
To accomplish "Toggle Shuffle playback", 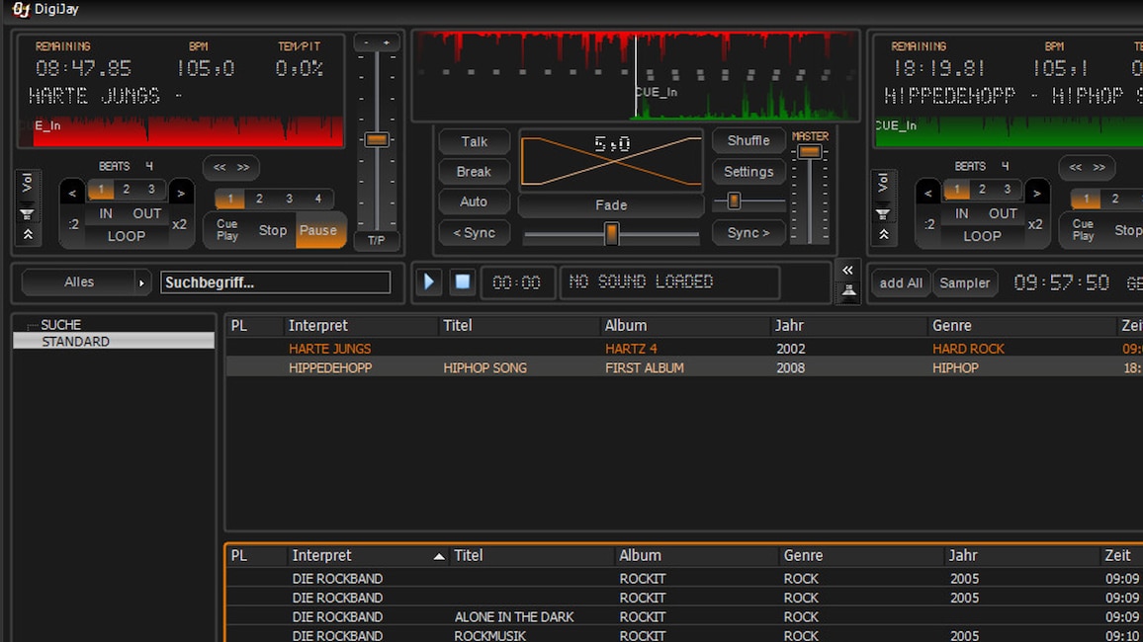I will [748, 141].
